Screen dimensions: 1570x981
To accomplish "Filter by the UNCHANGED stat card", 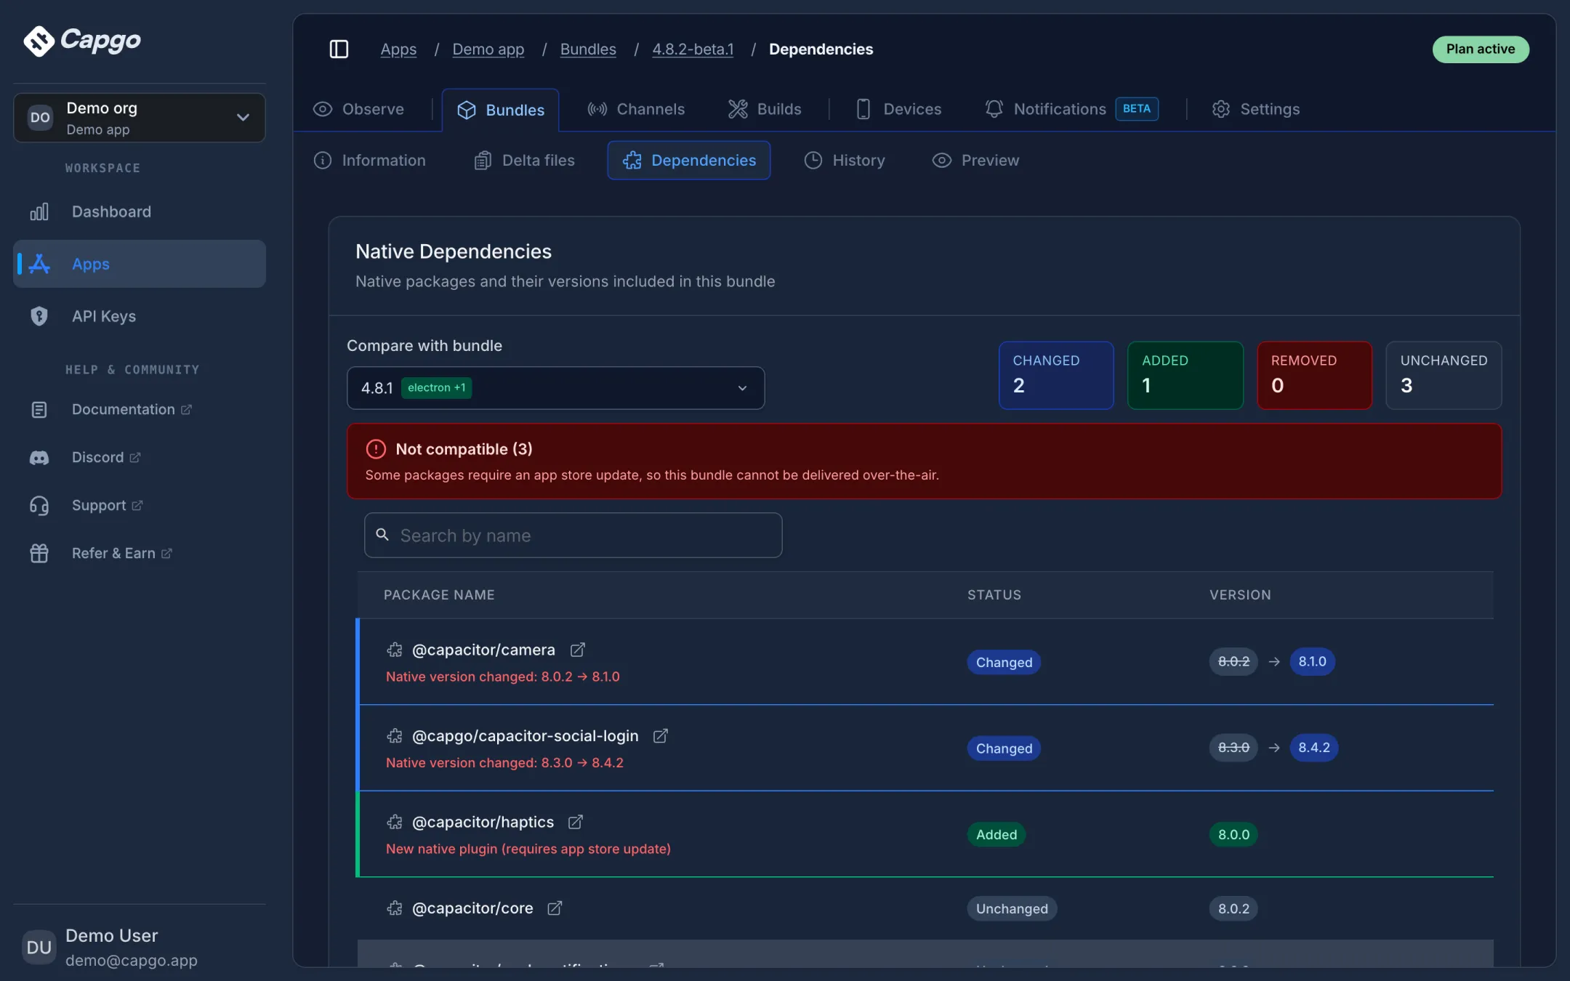I will pos(1444,375).
